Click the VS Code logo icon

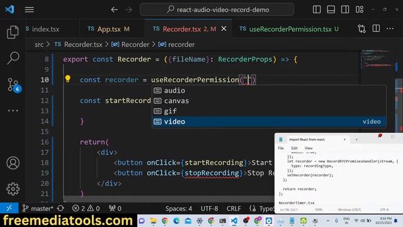coord(10,9)
